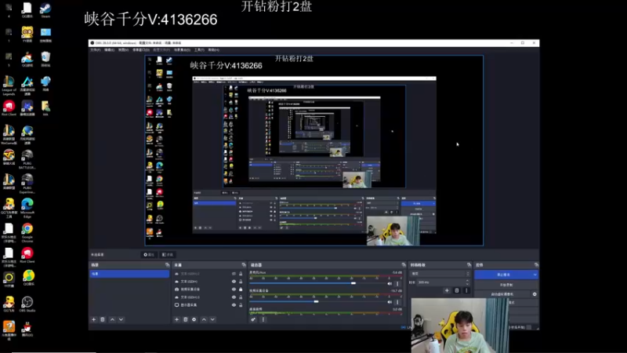Move source up in Sources panel

(204, 319)
